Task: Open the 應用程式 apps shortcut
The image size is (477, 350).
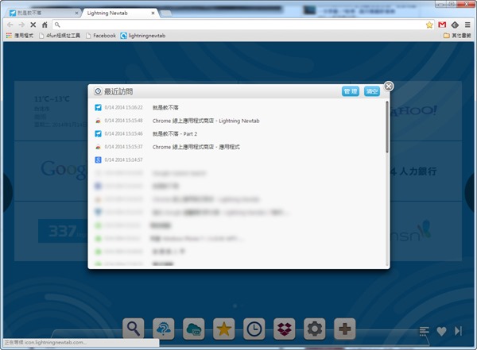Action: click(20, 36)
